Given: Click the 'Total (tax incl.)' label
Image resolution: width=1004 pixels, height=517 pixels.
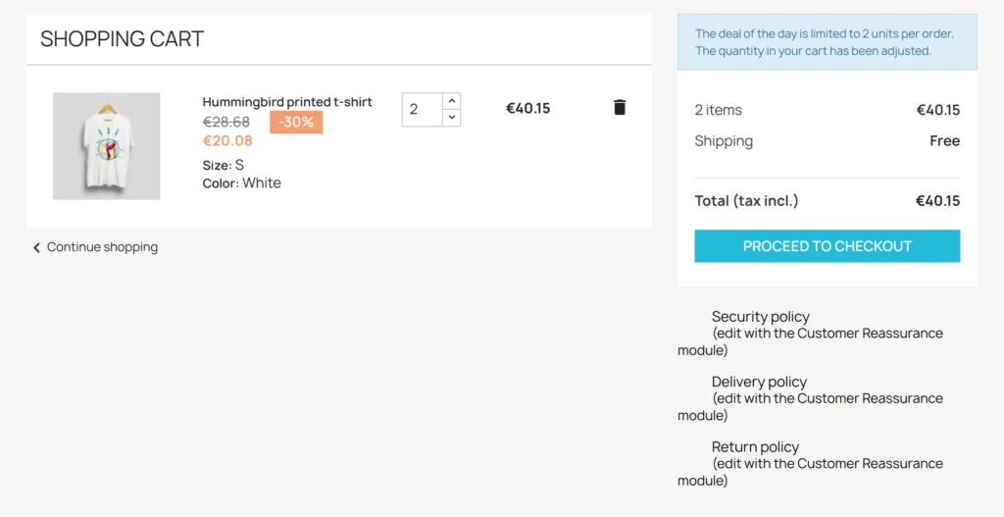Looking at the screenshot, I should [746, 201].
